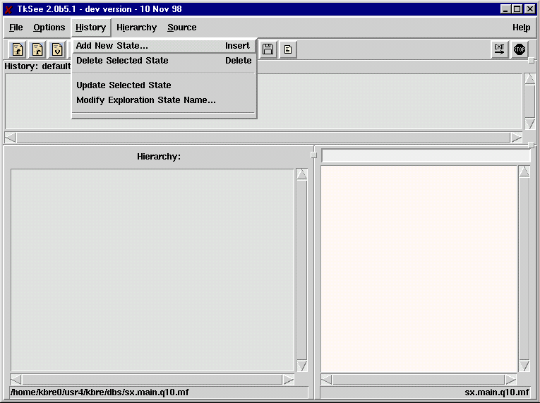Choose Update Selected State menu entry
Image resolution: width=540 pixels, height=403 pixels.
point(164,85)
